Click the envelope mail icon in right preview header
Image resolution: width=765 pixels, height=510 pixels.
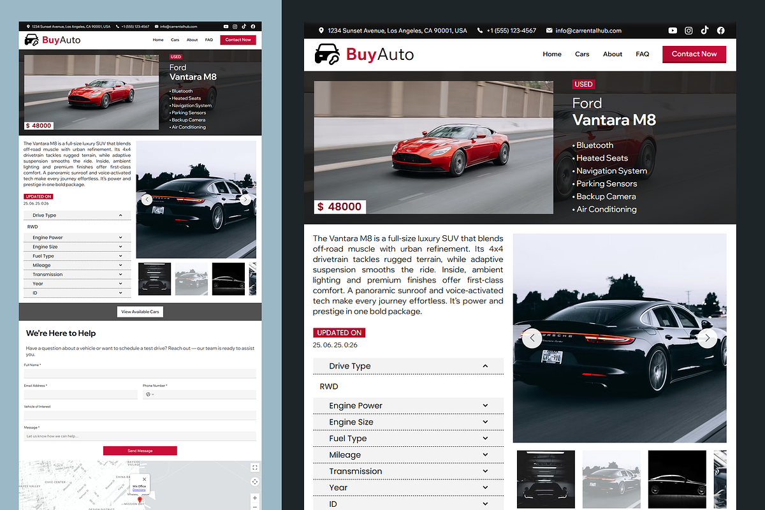point(549,31)
